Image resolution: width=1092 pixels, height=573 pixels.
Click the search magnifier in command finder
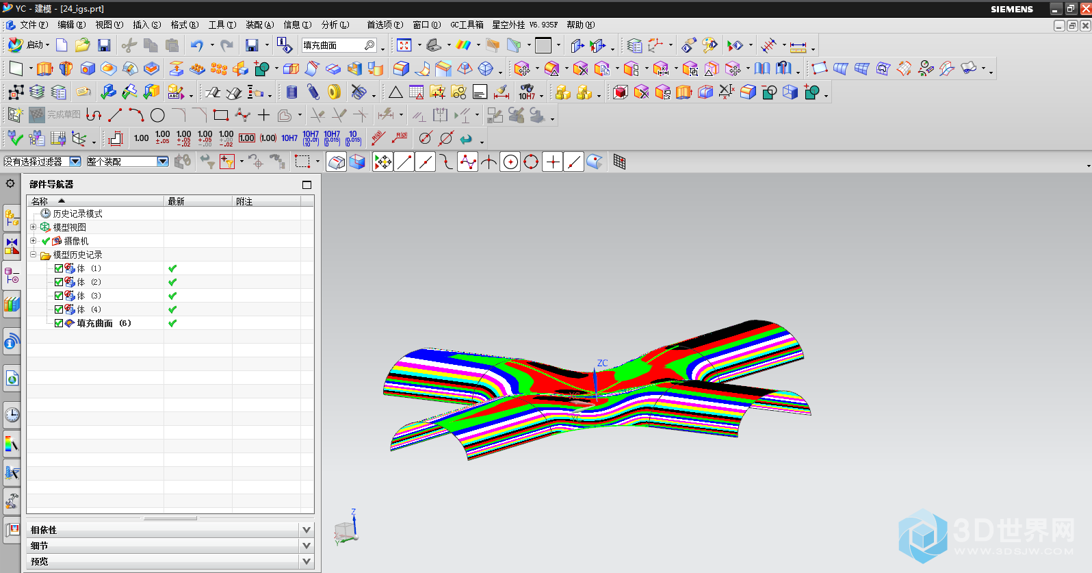tap(370, 45)
